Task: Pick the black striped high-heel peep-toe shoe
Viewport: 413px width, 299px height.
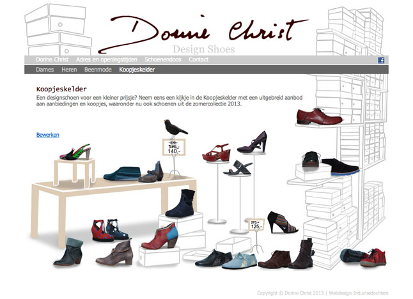Action: [x=281, y=222]
